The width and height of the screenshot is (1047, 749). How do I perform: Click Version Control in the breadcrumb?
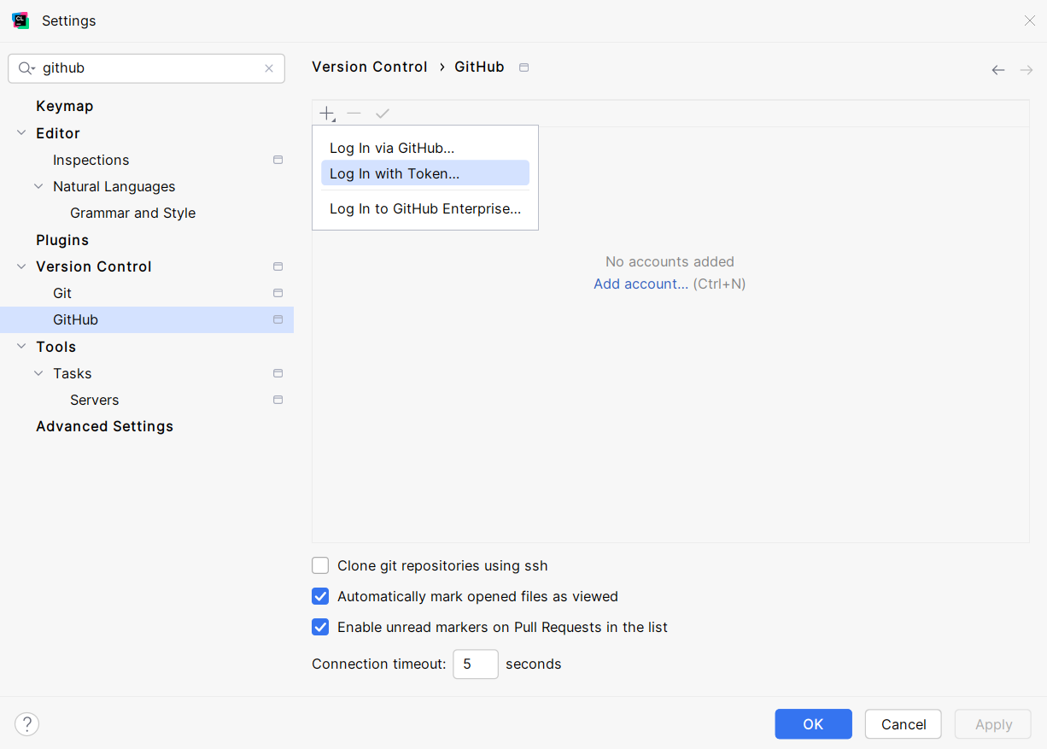pyautogui.click(x=370, y=67)
